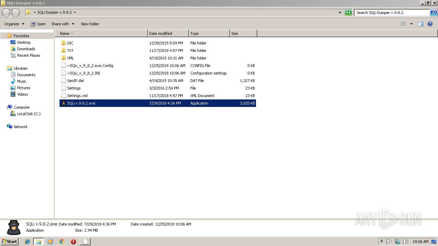Image resolution: width=438 pixels, height=246 pixels.
Task: Toggle the preview pane icon
Action: [421, 24]
